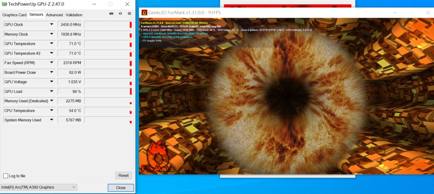Minimize the GPU-Z window
The width and height of the screenshot is (434, 194).
coord(94,4)
